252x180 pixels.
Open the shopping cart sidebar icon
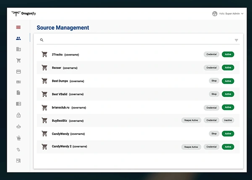(18, 60)
